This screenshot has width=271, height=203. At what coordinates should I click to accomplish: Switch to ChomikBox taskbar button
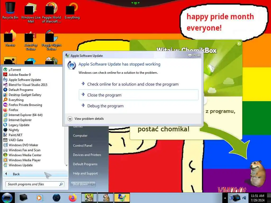[89, 198]
